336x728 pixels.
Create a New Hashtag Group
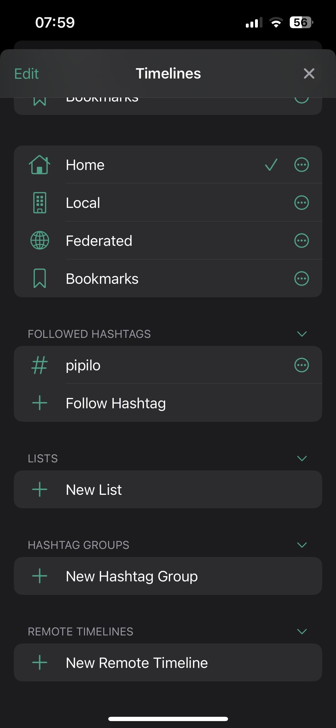click(x=132, y=576)
